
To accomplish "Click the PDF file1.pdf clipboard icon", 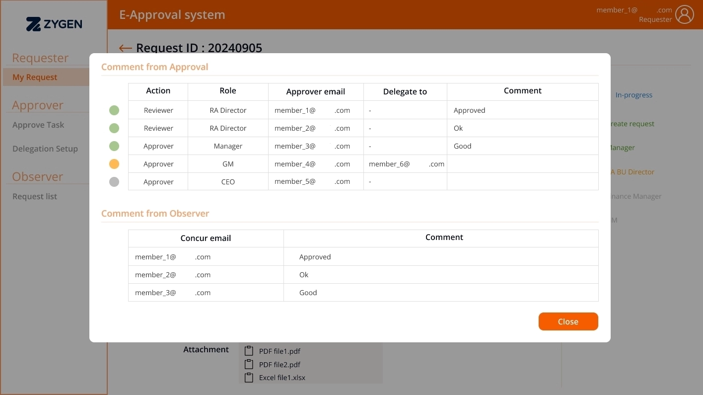I will (x=249, y=351).
